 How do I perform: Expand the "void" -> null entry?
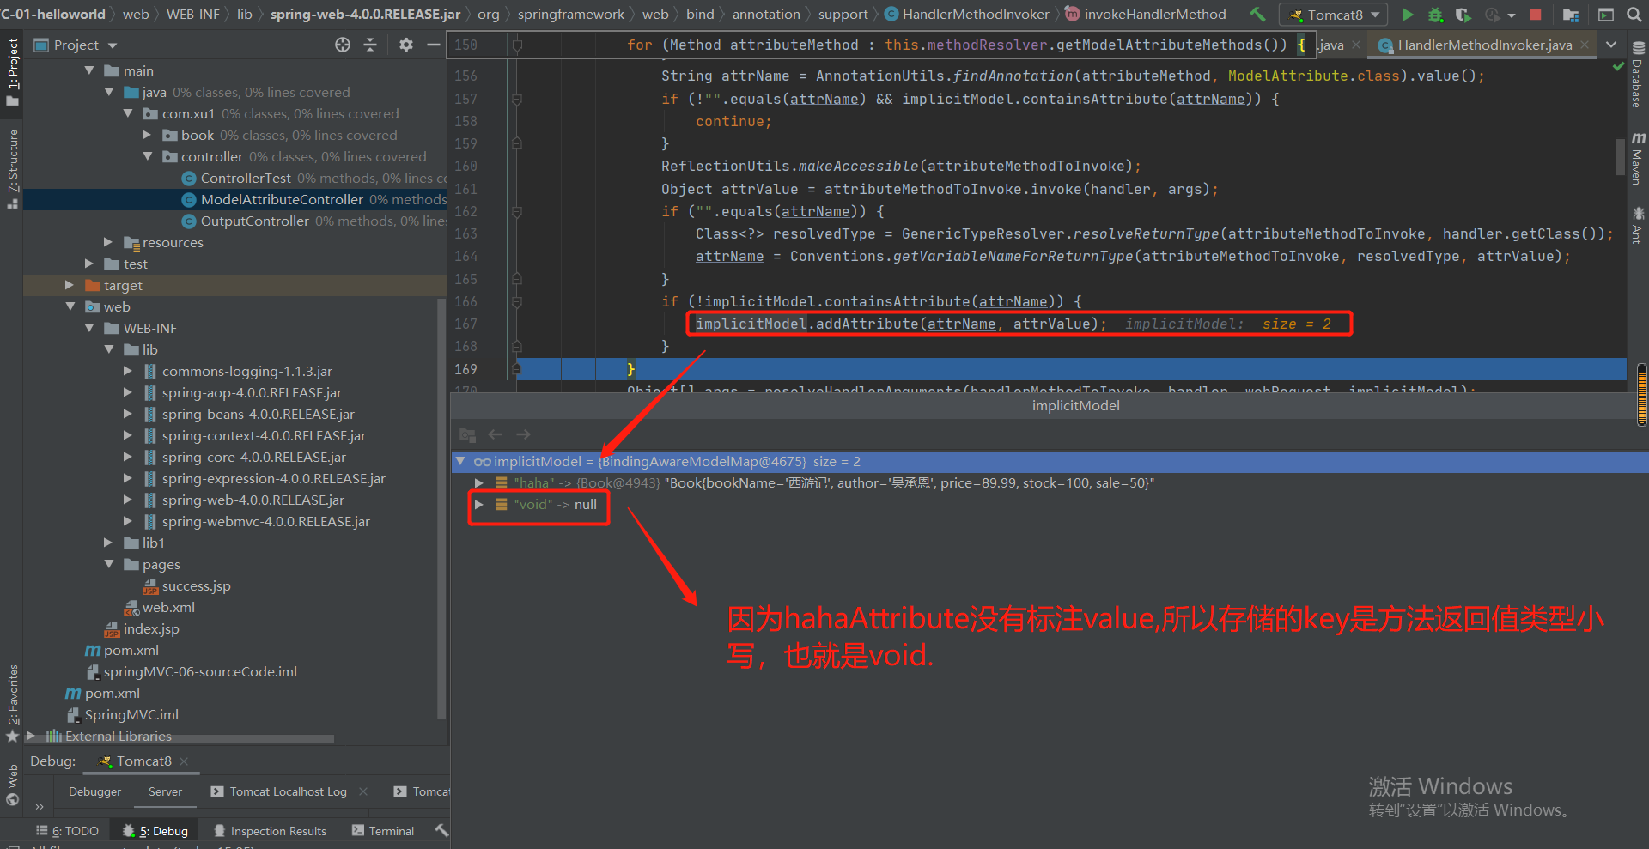479,504
